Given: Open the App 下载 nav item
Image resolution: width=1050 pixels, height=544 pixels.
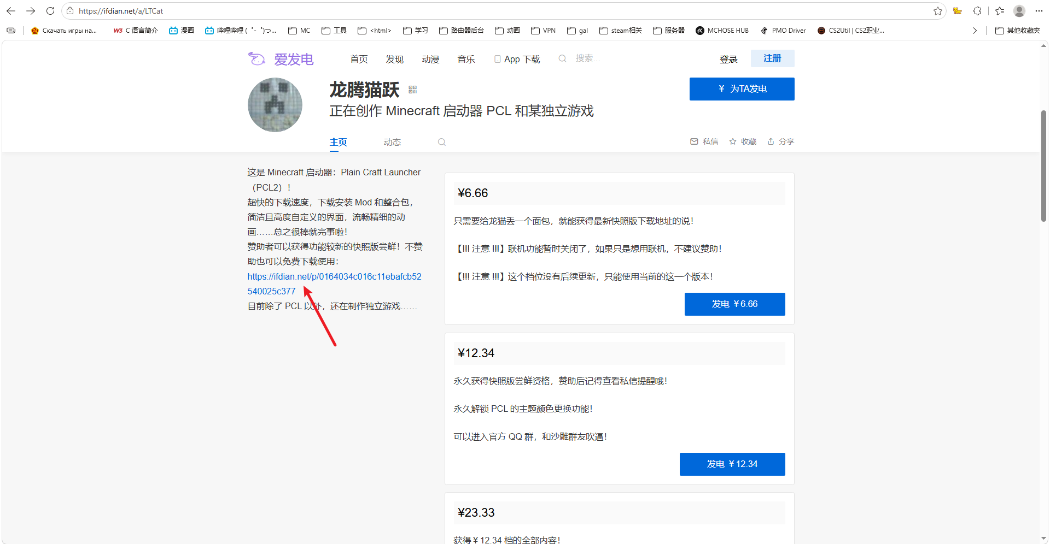Looking at the screenshot, I should [517, 59].
